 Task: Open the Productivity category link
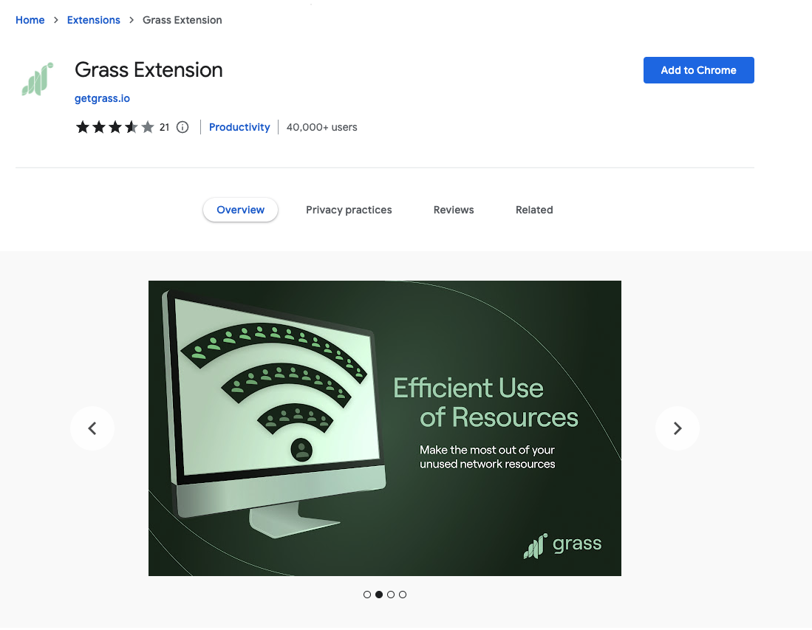tap(239, 127)
